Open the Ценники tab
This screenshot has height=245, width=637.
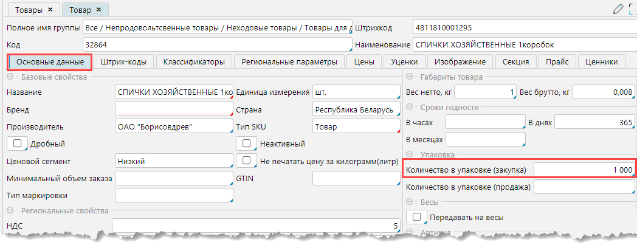click(602, 61)
